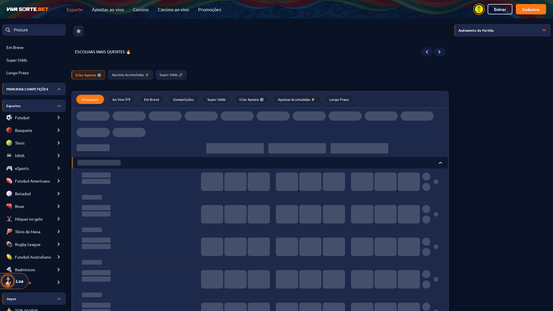Click the Cadastro button
The width and height of the screenshot is (553, 311).
coord(531,9)
